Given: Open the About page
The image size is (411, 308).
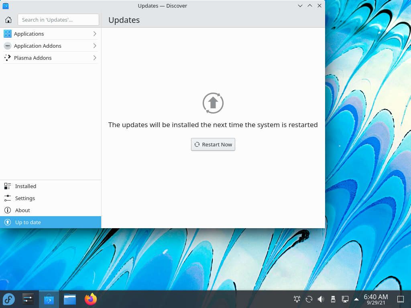Looking at the screenshot, I should [50, 210].
